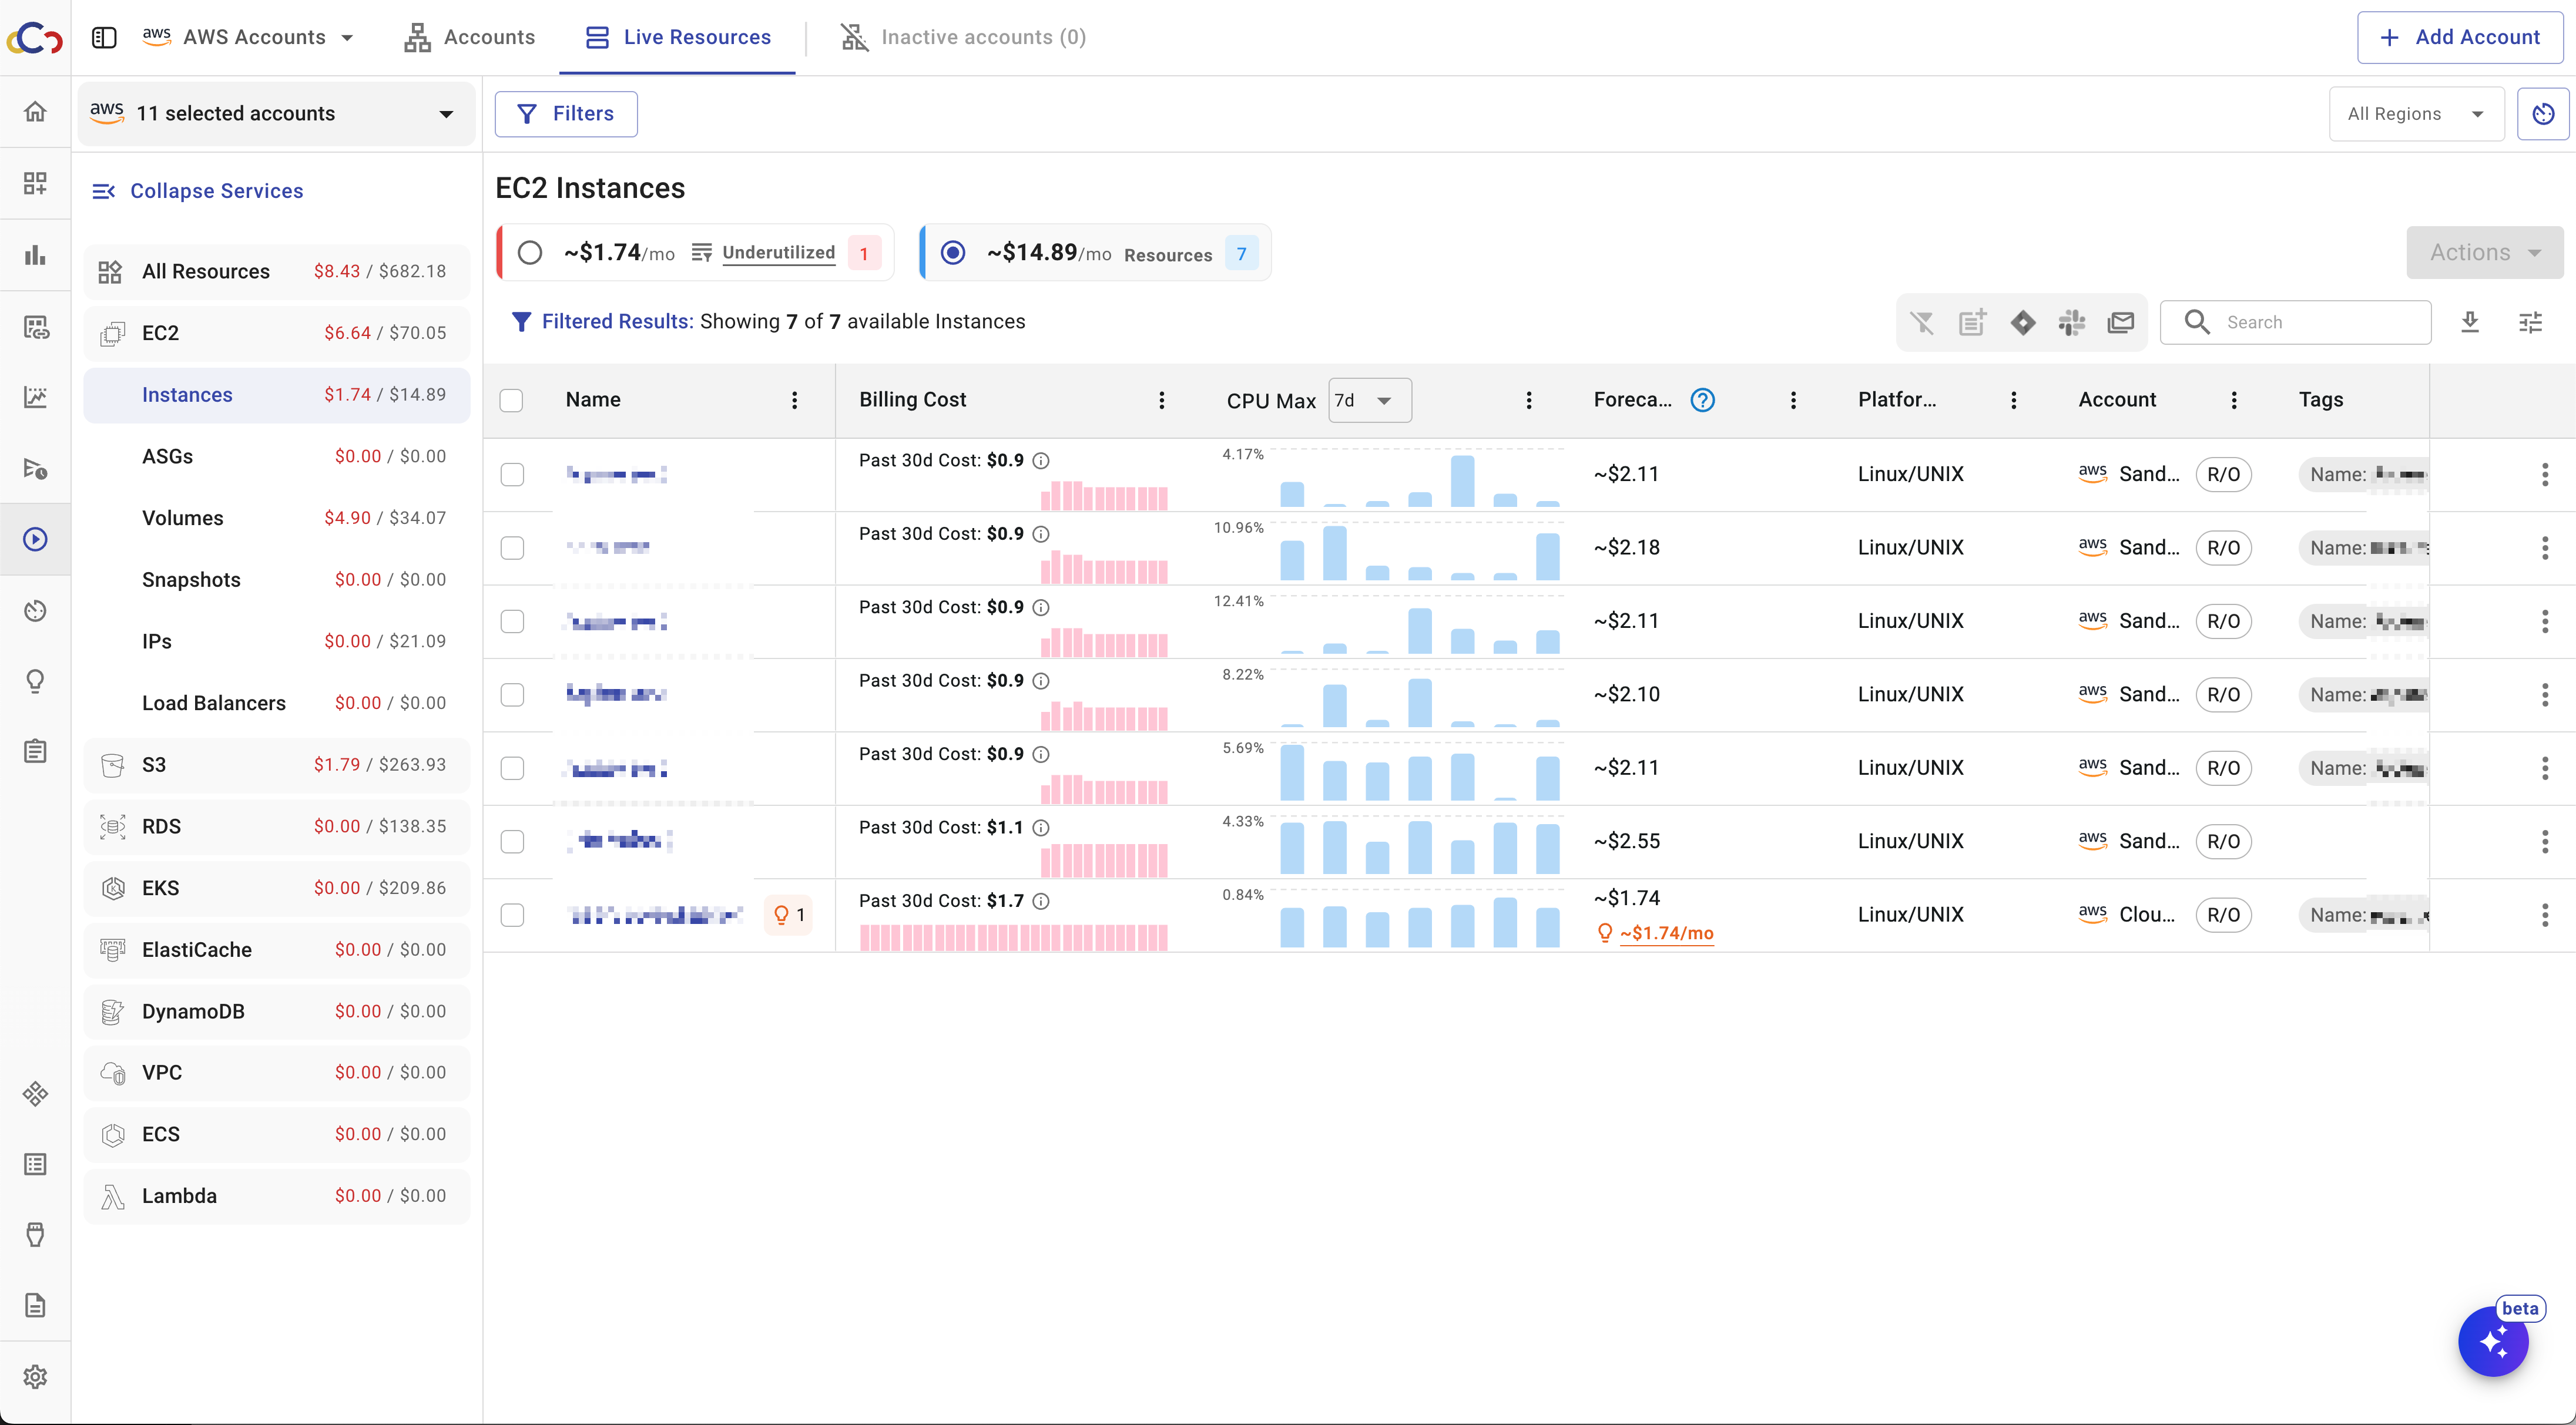
Task: Click the download/export icon
Action: click(2470, 322)
